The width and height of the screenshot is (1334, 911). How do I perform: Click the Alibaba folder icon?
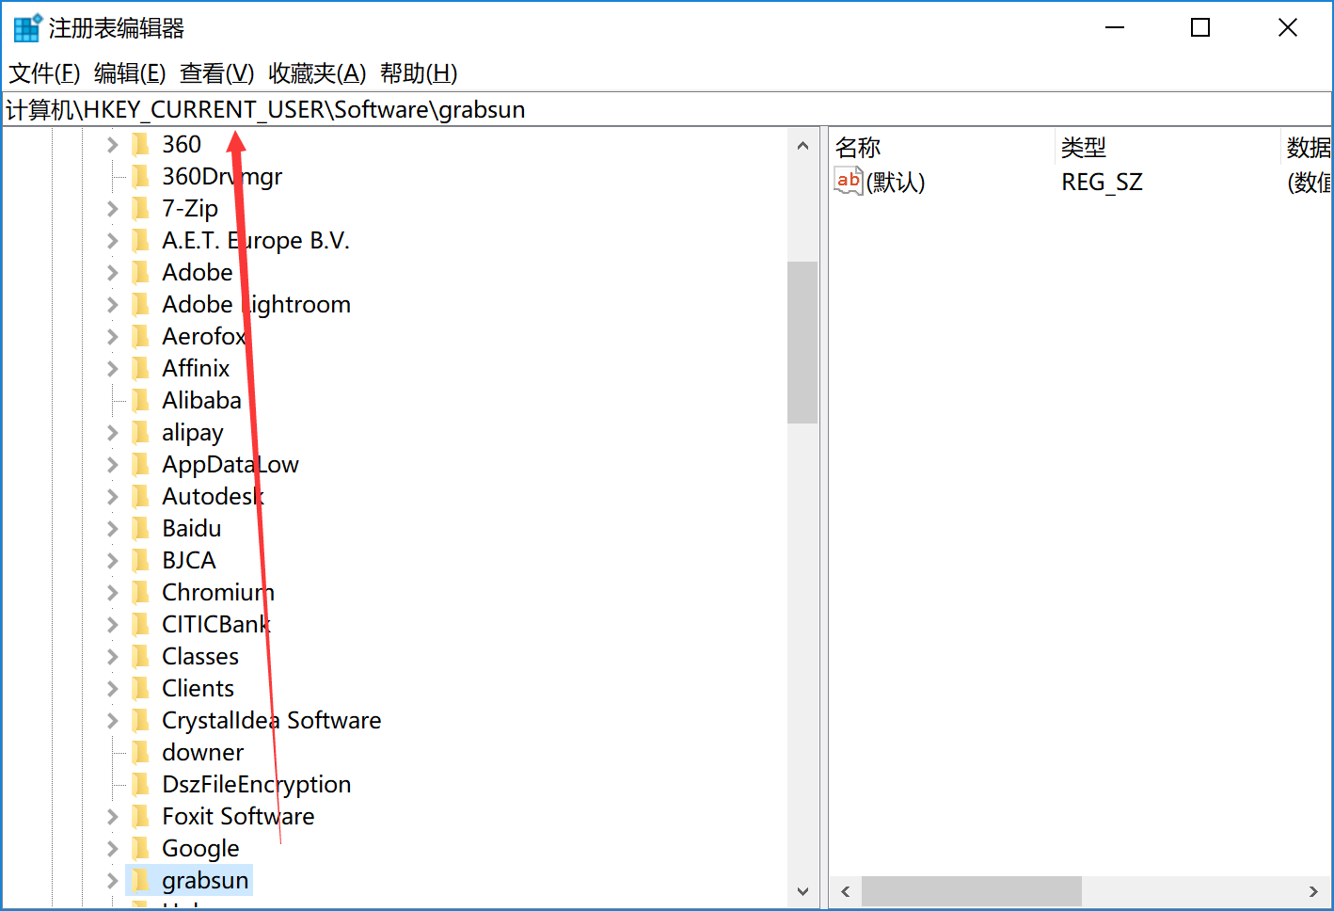point(140,400)
